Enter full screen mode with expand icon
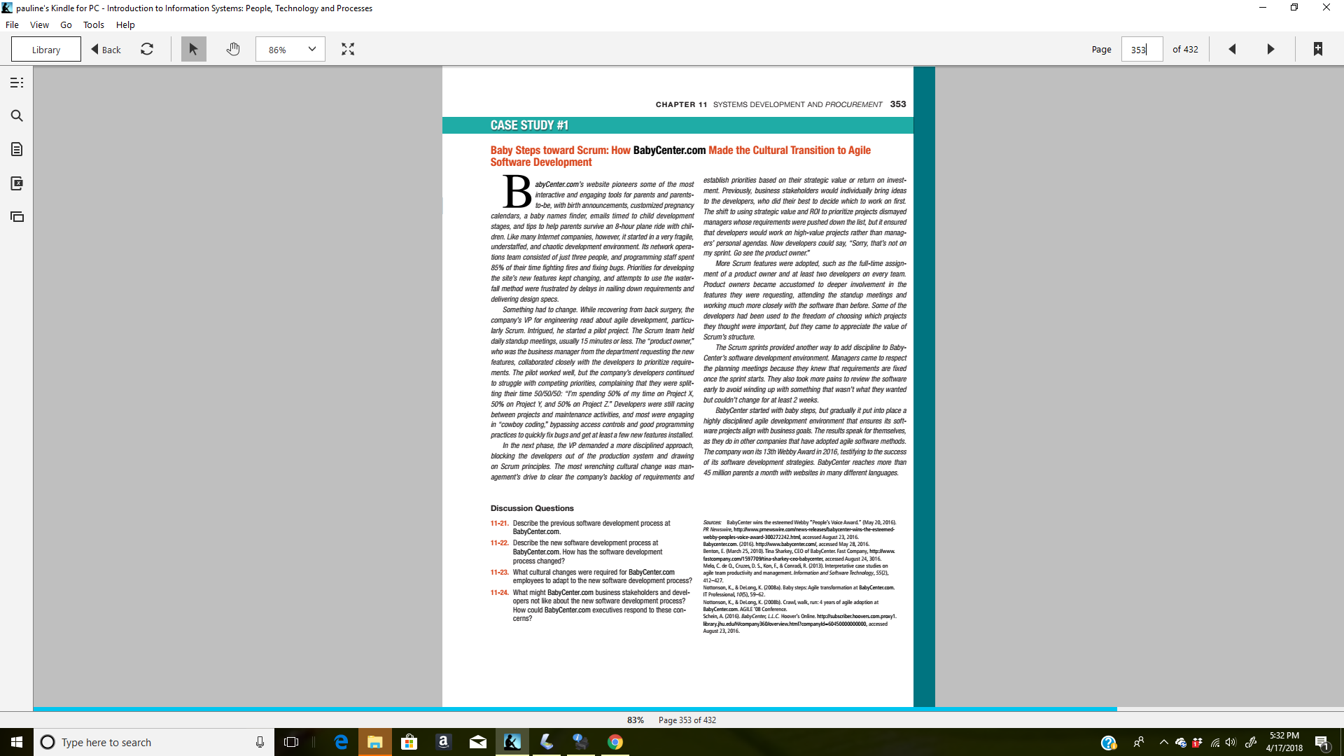Screen dimensions: 1344x756 point(348,49)
